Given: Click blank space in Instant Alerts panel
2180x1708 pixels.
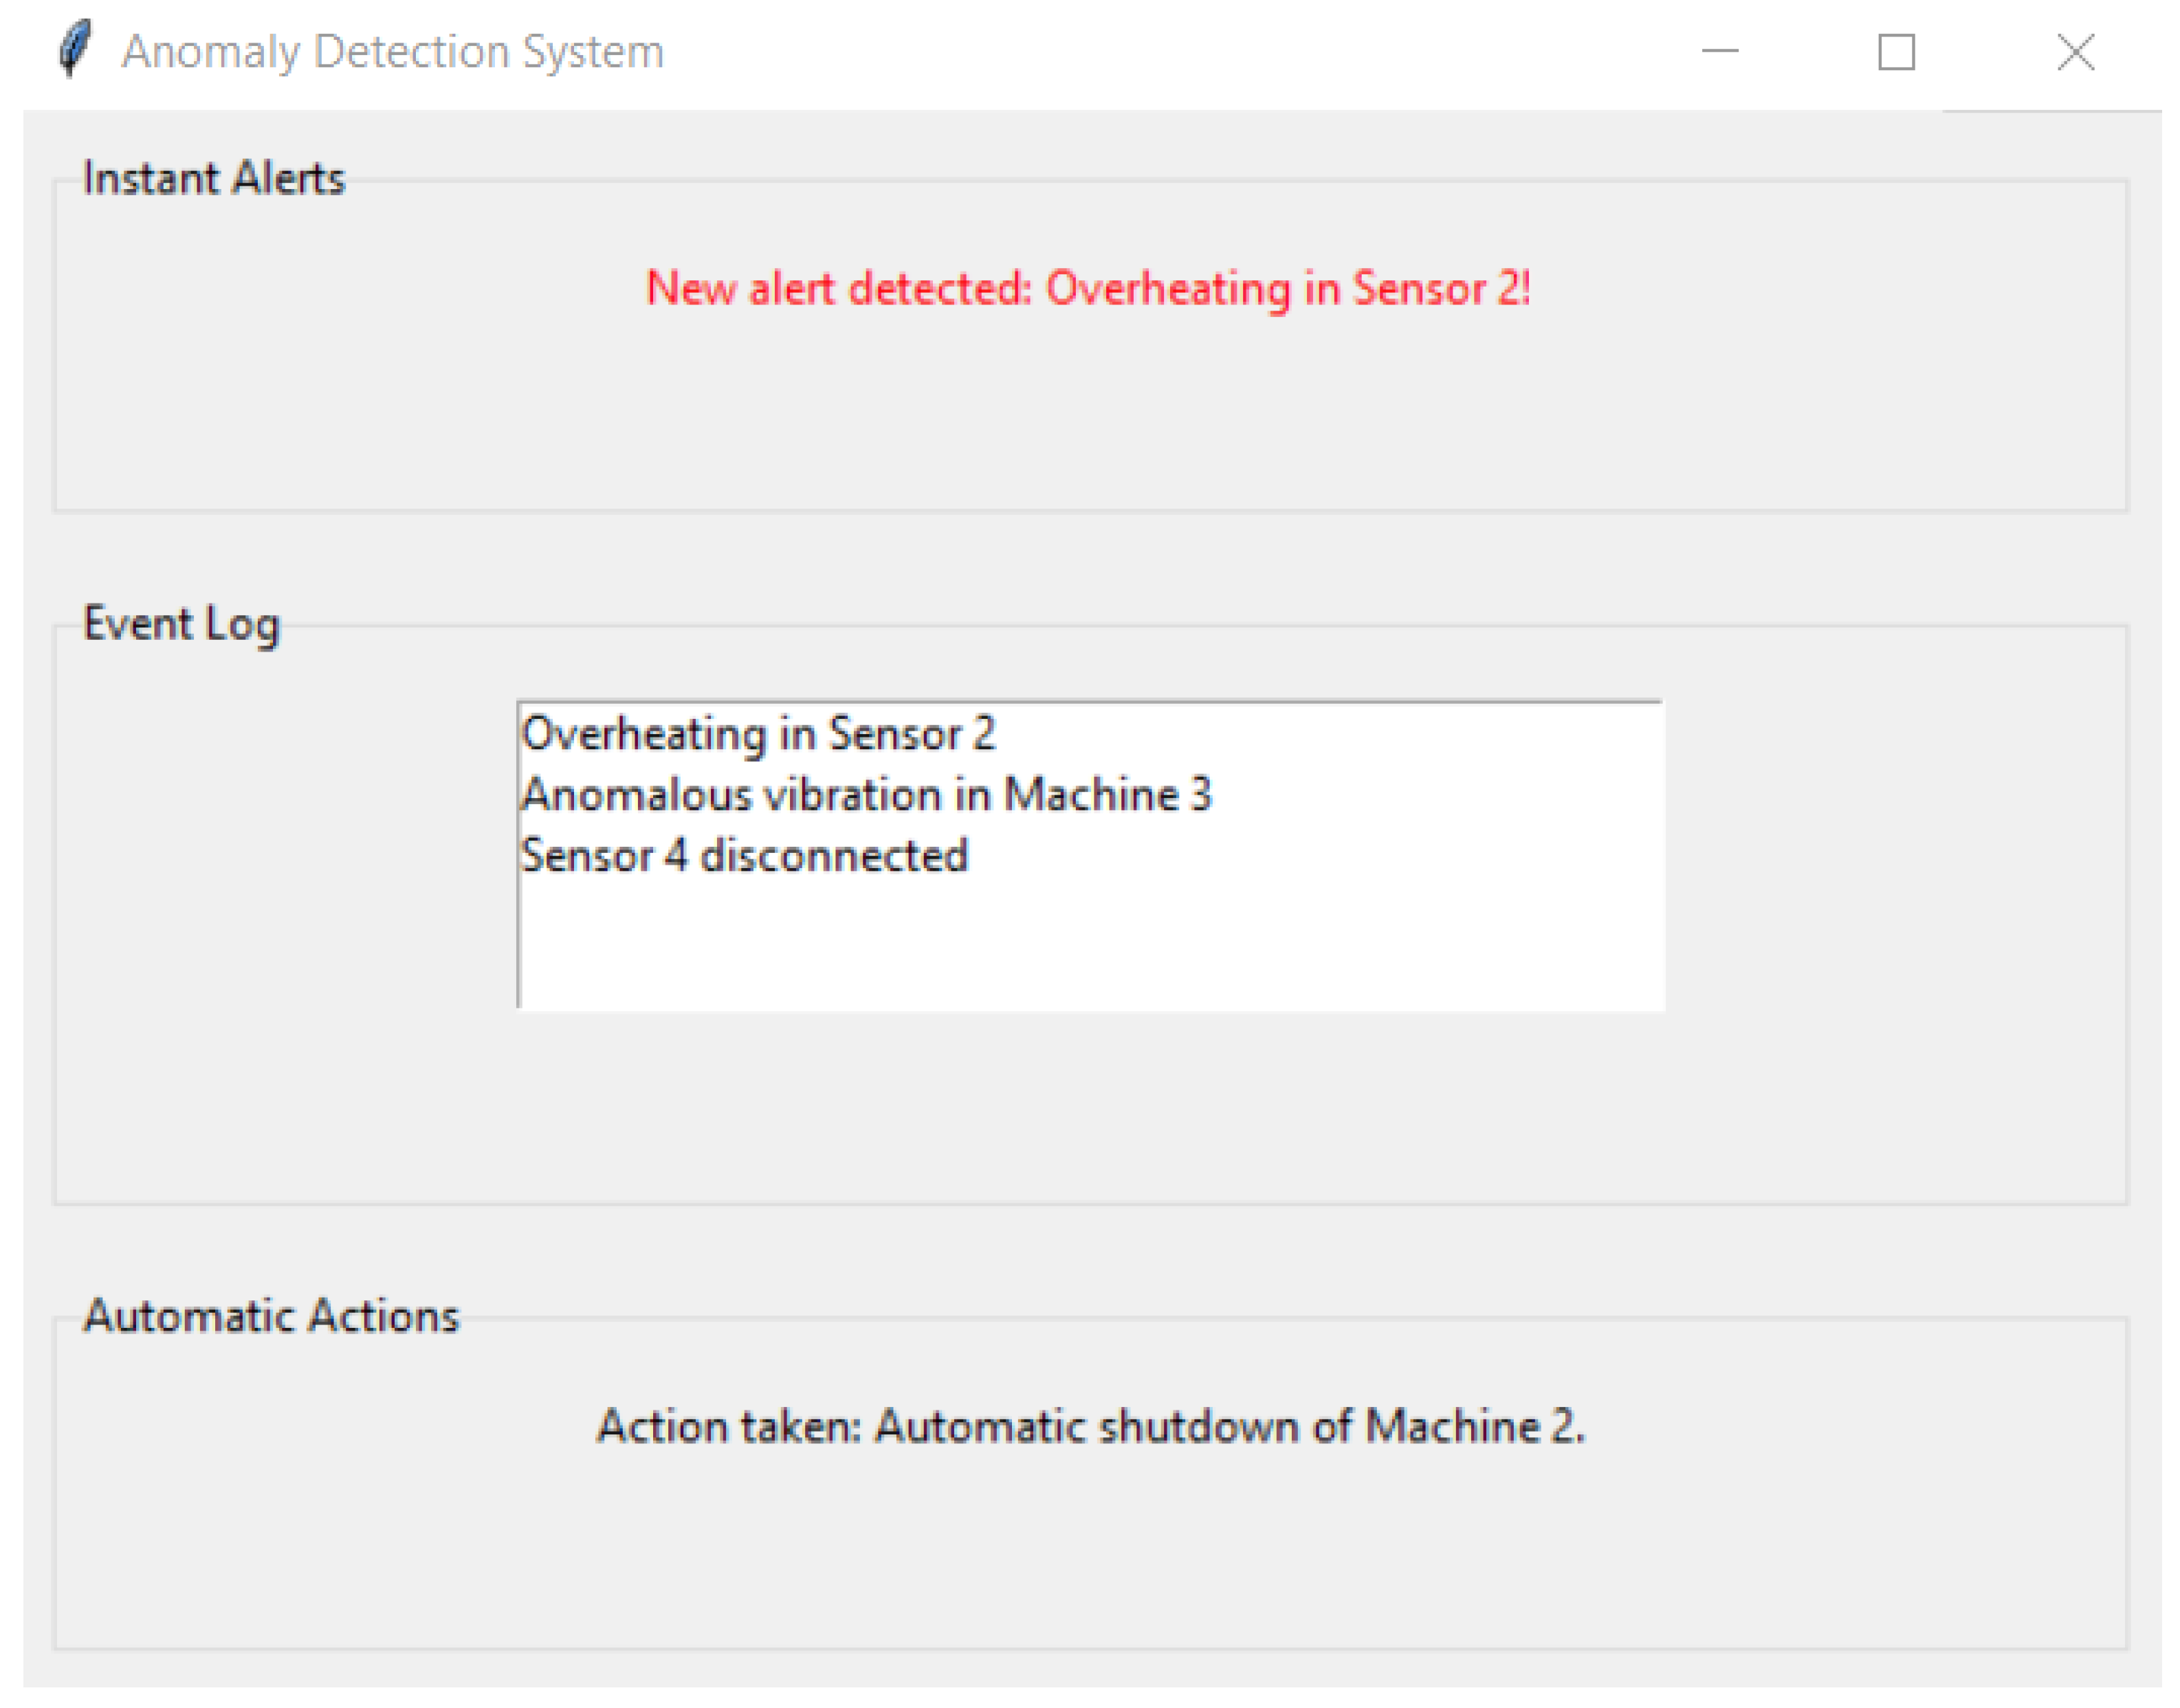Looking at the screenshot, I should 1090,420.
